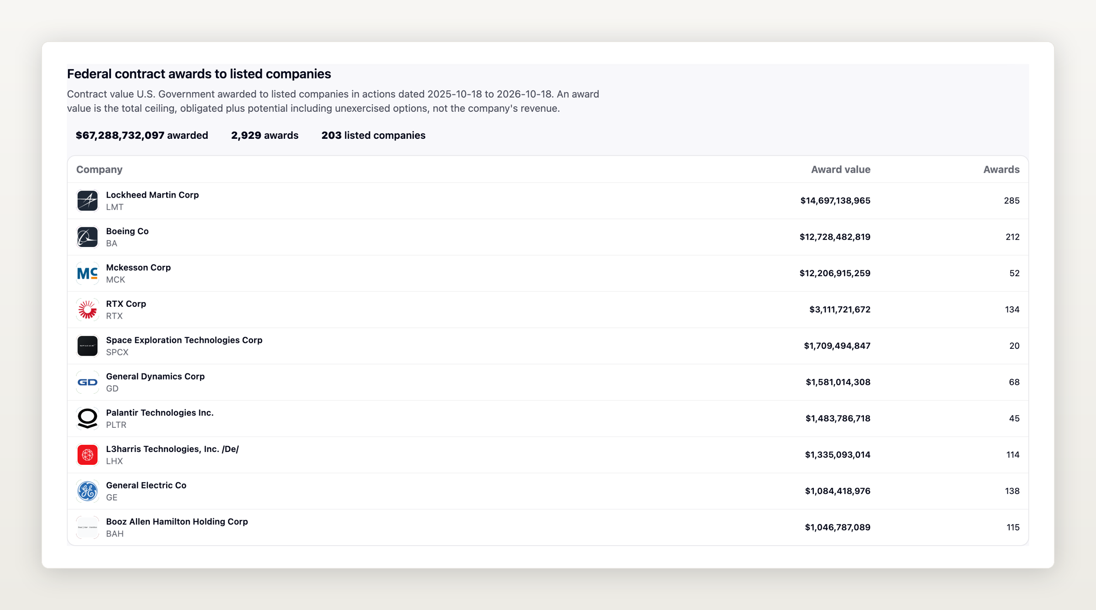
Task: Open Booz Allen Hamilton Holding Corp name
Action: click(x=177, y=521)
